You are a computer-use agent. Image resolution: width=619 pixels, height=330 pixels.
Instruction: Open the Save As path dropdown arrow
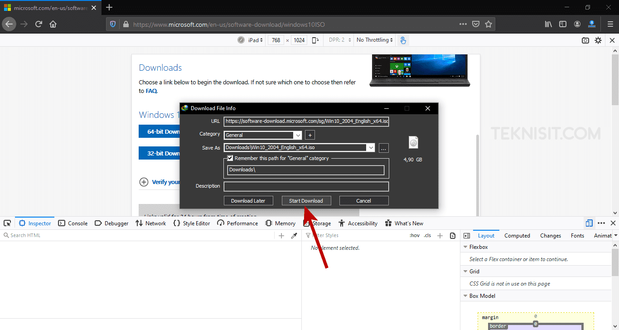371,148
